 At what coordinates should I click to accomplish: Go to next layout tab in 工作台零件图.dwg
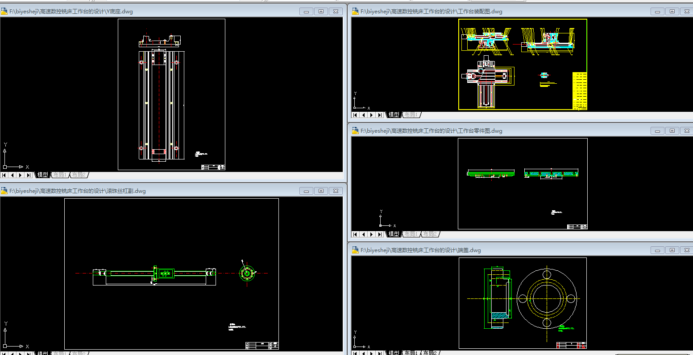[x=372, y=234]
